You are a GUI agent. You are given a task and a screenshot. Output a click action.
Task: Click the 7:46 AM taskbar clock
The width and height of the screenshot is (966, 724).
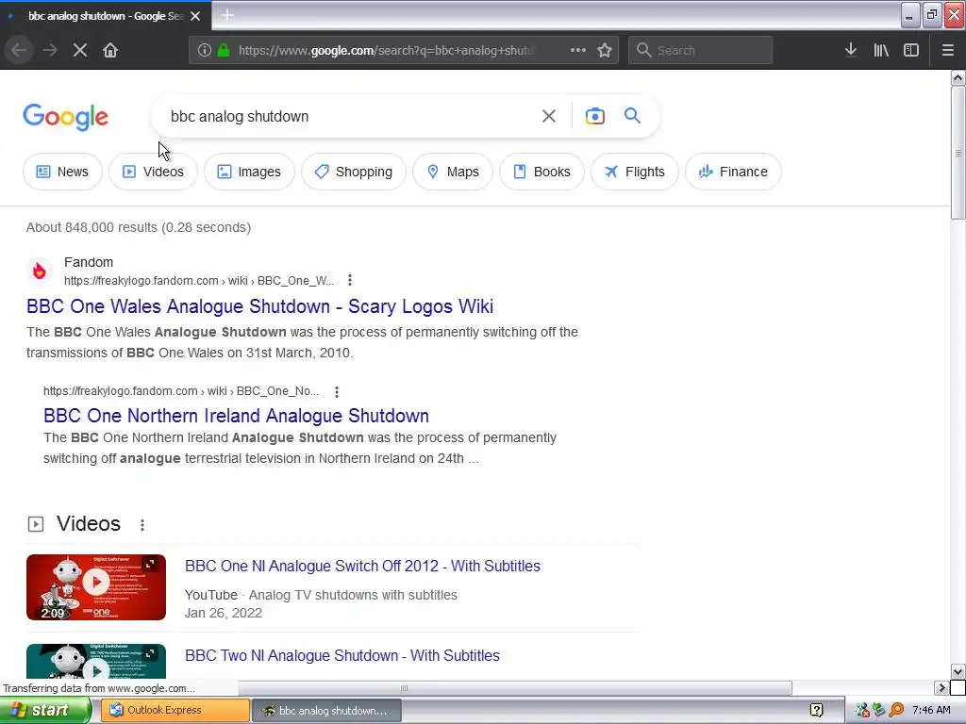coord(931,711)
